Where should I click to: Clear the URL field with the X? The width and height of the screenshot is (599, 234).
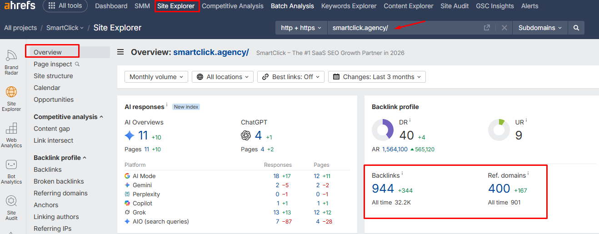(x=504, y=28)
